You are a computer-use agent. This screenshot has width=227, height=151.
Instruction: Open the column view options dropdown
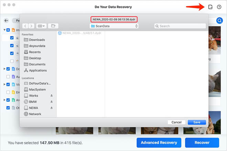41,26
